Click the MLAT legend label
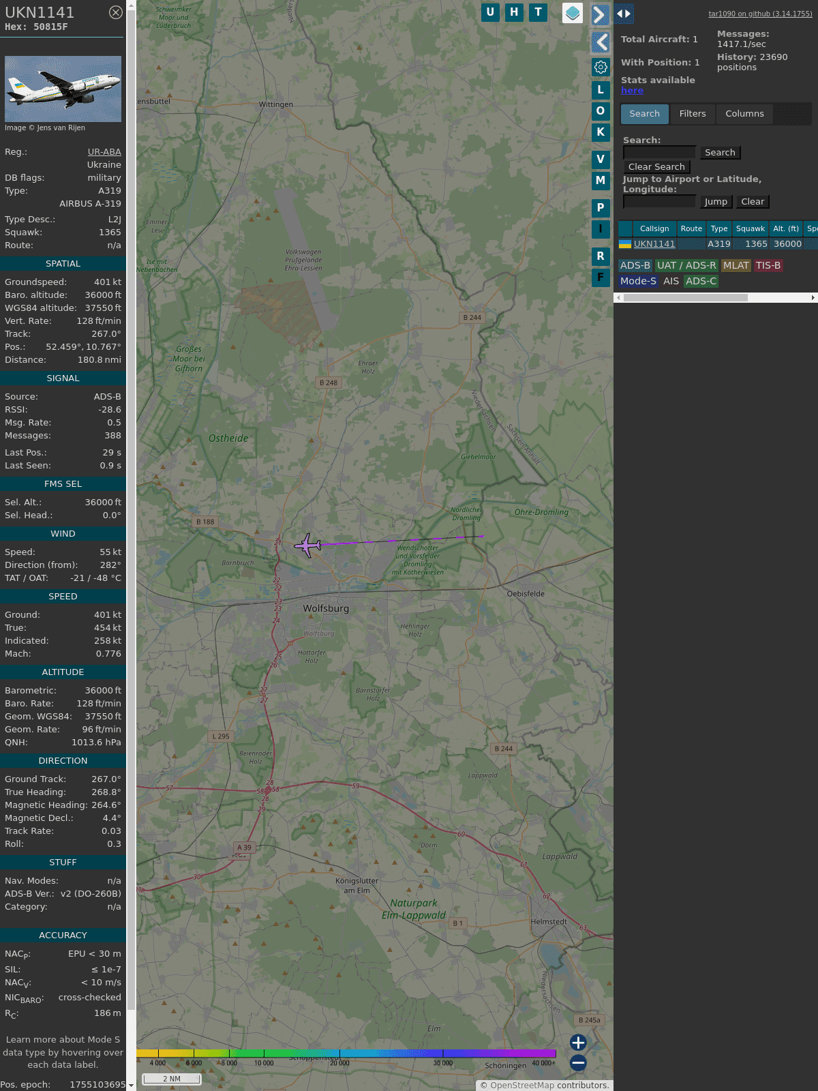 click(736, 266)
